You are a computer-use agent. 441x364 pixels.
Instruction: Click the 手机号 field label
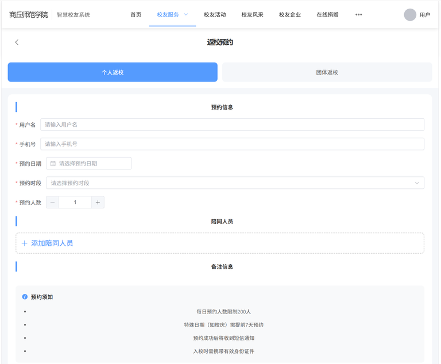click(28, 144)
